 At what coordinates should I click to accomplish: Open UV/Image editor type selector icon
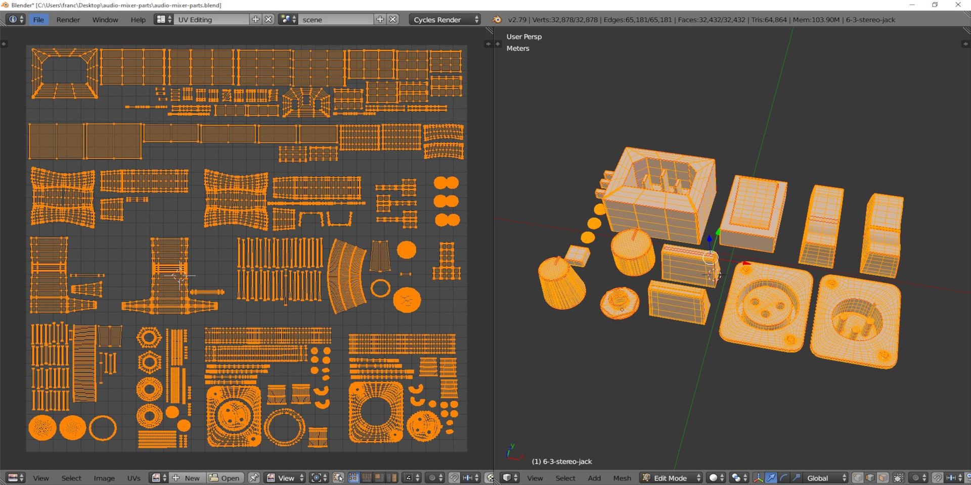[x=16, y=477]
